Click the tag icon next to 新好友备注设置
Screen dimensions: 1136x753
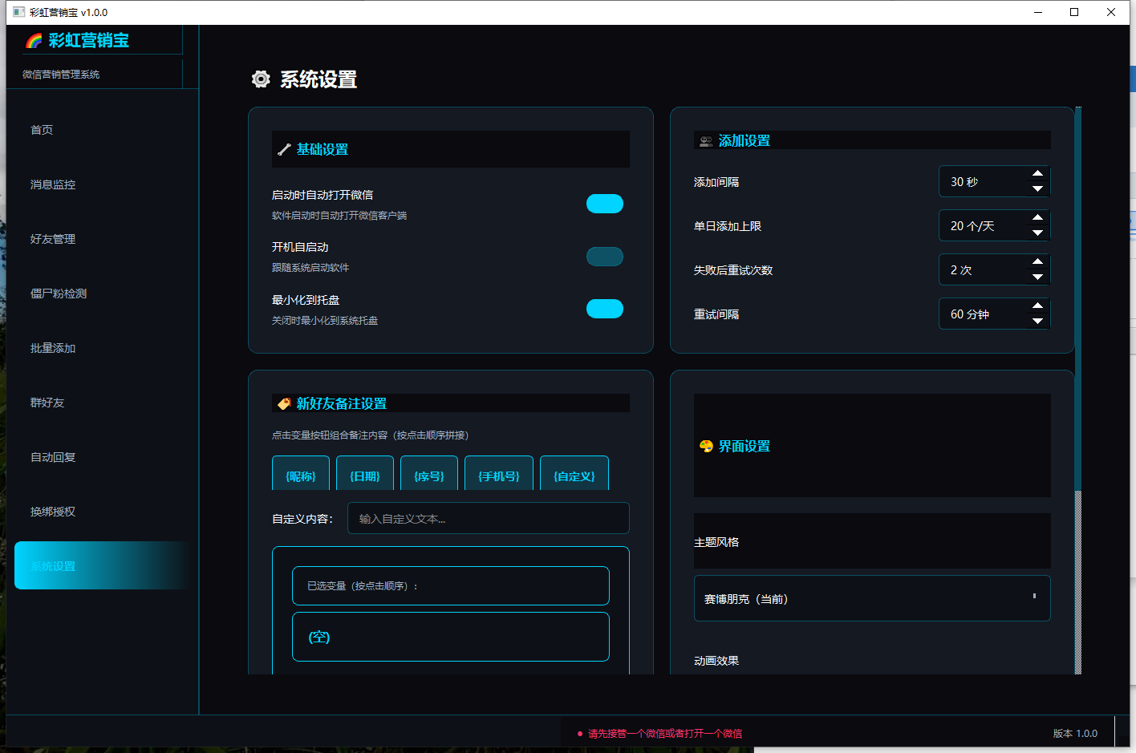(x=284, y=403)
